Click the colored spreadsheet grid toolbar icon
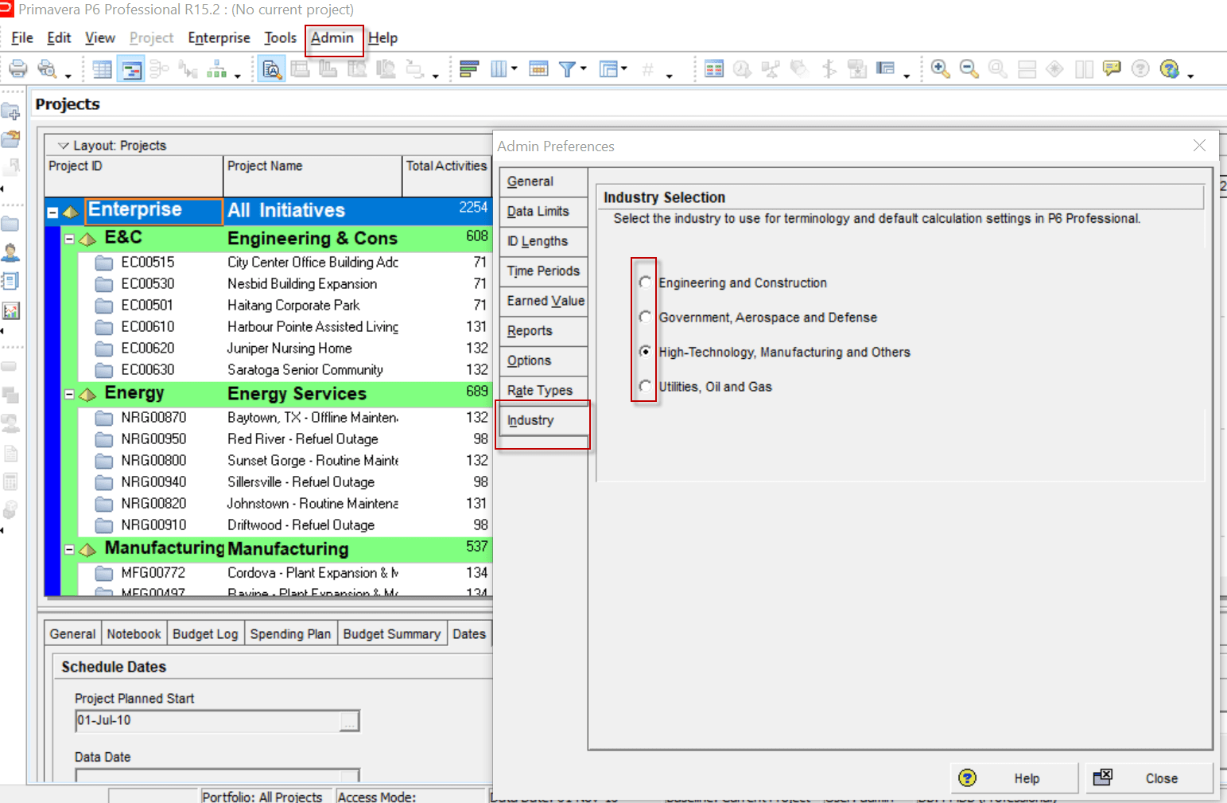 pyautogui.click(x=714, y=69)
